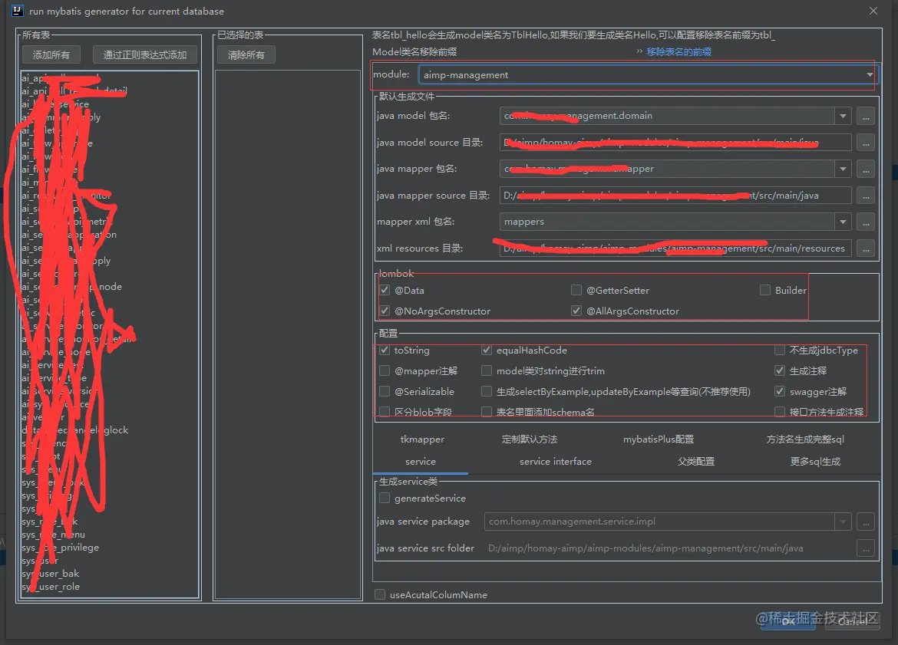Switch to the mybatisPlus配置 tab
The image size is (898, 645).
coord(658,439)
